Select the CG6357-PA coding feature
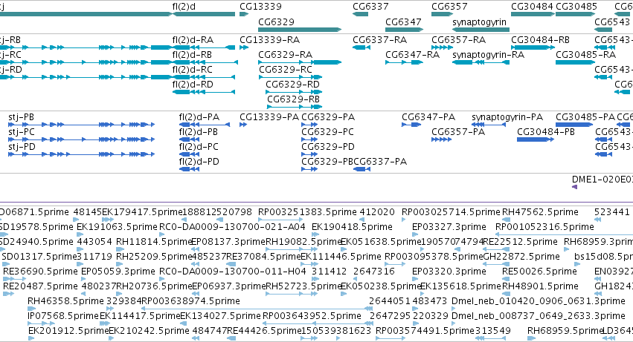The image size is (633, 342). [442, 139]
